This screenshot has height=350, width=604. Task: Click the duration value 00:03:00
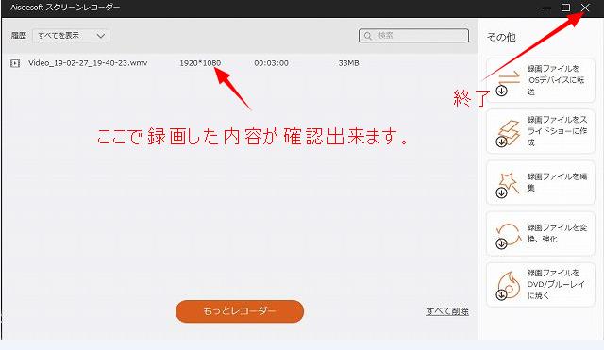[x=271, y=63]
